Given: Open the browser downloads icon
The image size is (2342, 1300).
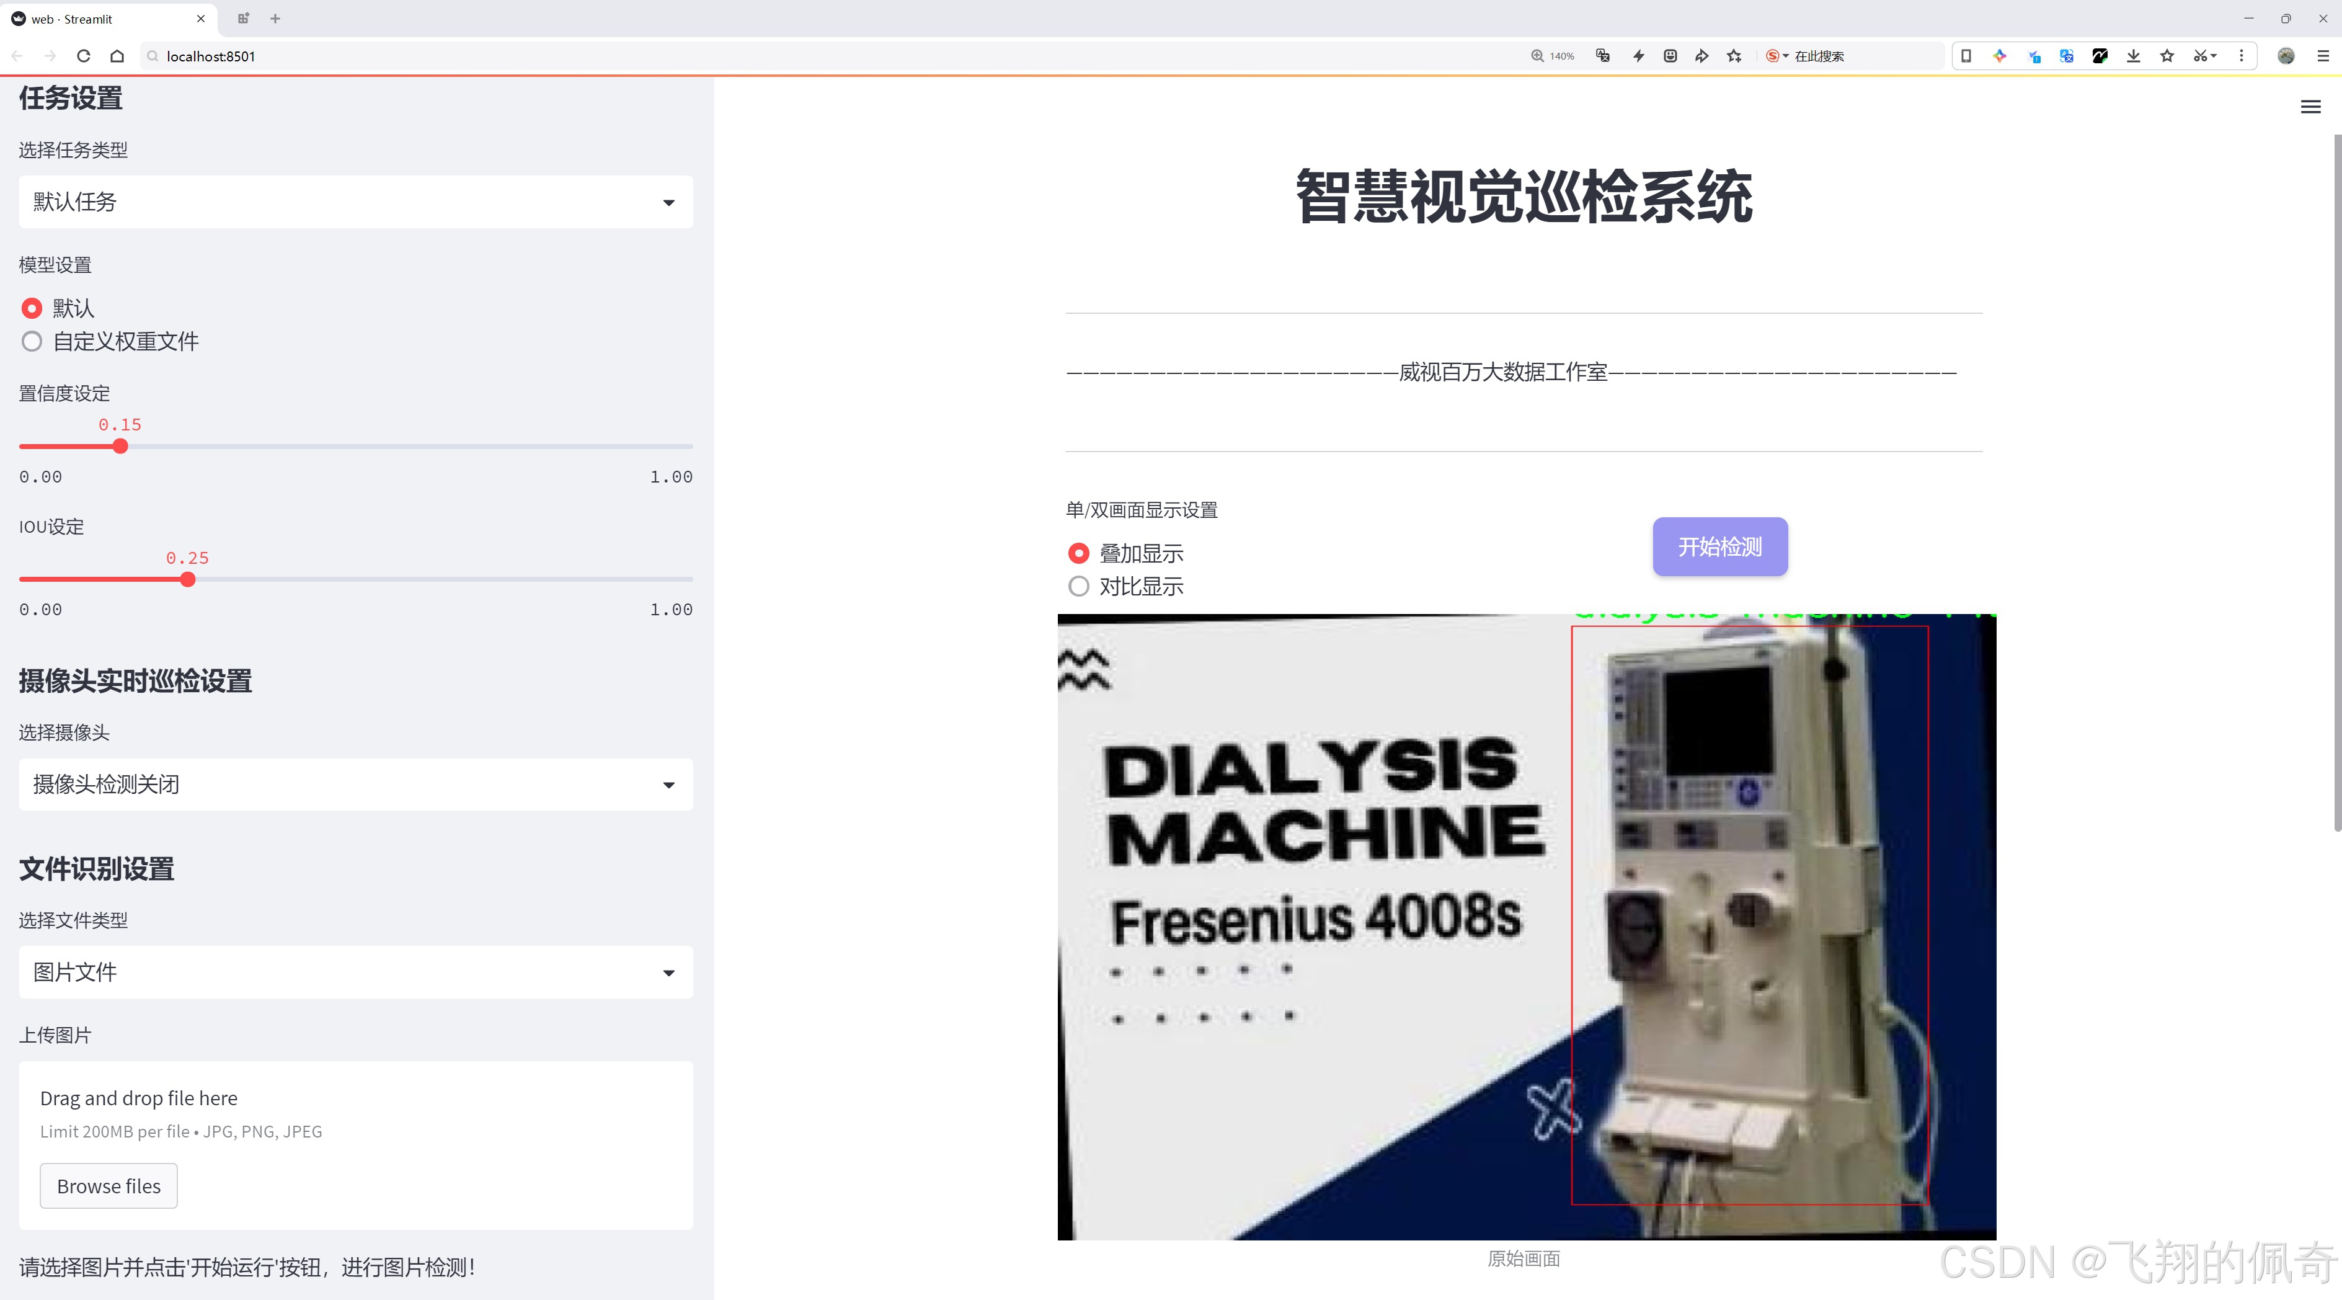Looking at the screenshot, I should pos(2133,55).
